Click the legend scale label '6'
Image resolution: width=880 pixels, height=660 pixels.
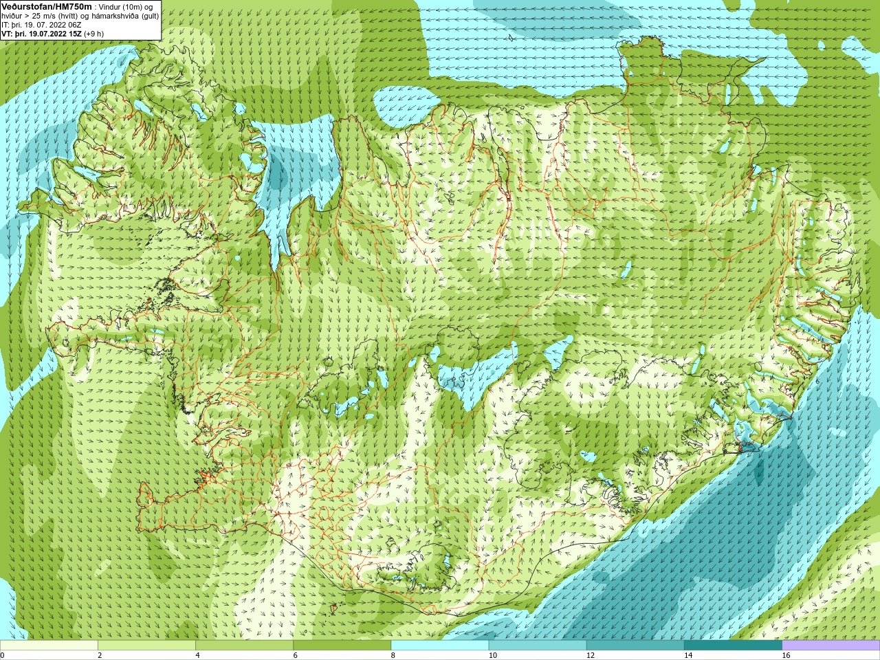(295, 655)
